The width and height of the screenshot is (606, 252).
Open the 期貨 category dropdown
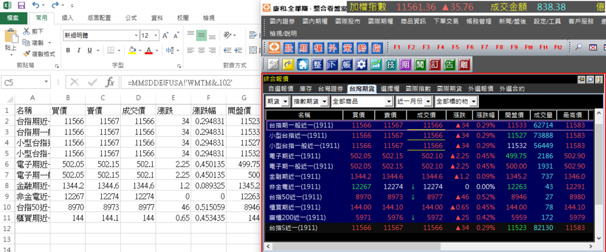click(x=286, y=102)
